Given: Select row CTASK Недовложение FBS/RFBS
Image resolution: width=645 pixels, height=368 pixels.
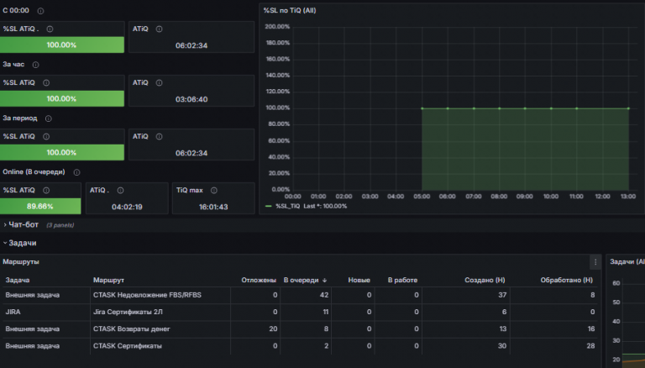Looking at the screenshot, I should tap(301, 295).
